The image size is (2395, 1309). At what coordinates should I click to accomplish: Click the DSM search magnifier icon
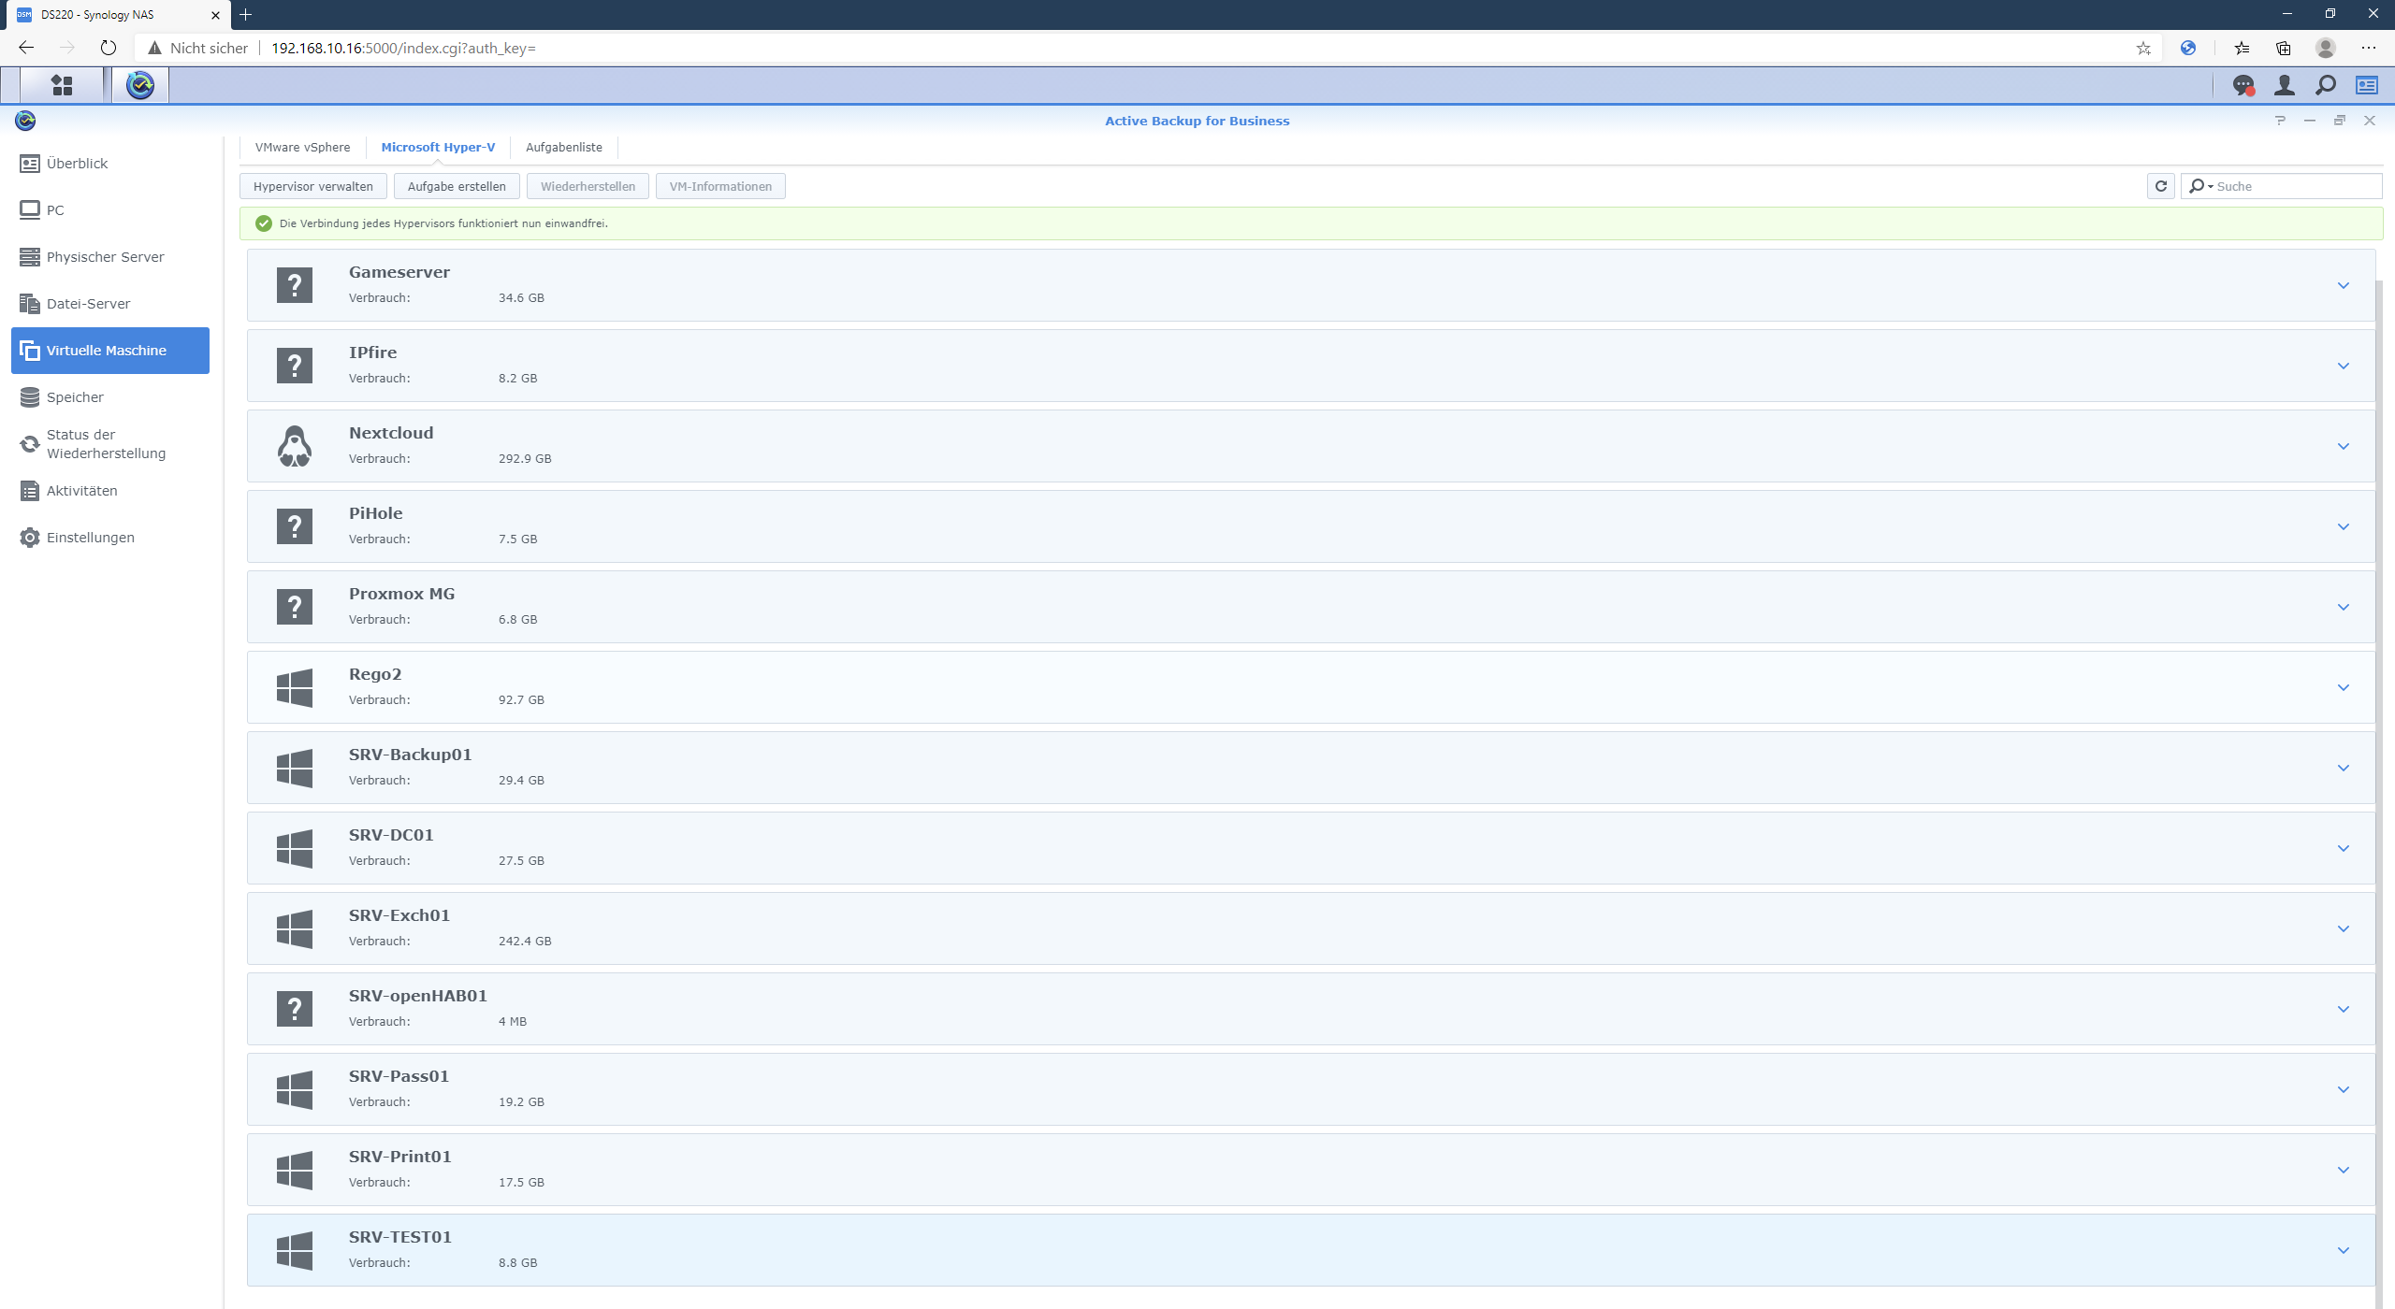2325,85
